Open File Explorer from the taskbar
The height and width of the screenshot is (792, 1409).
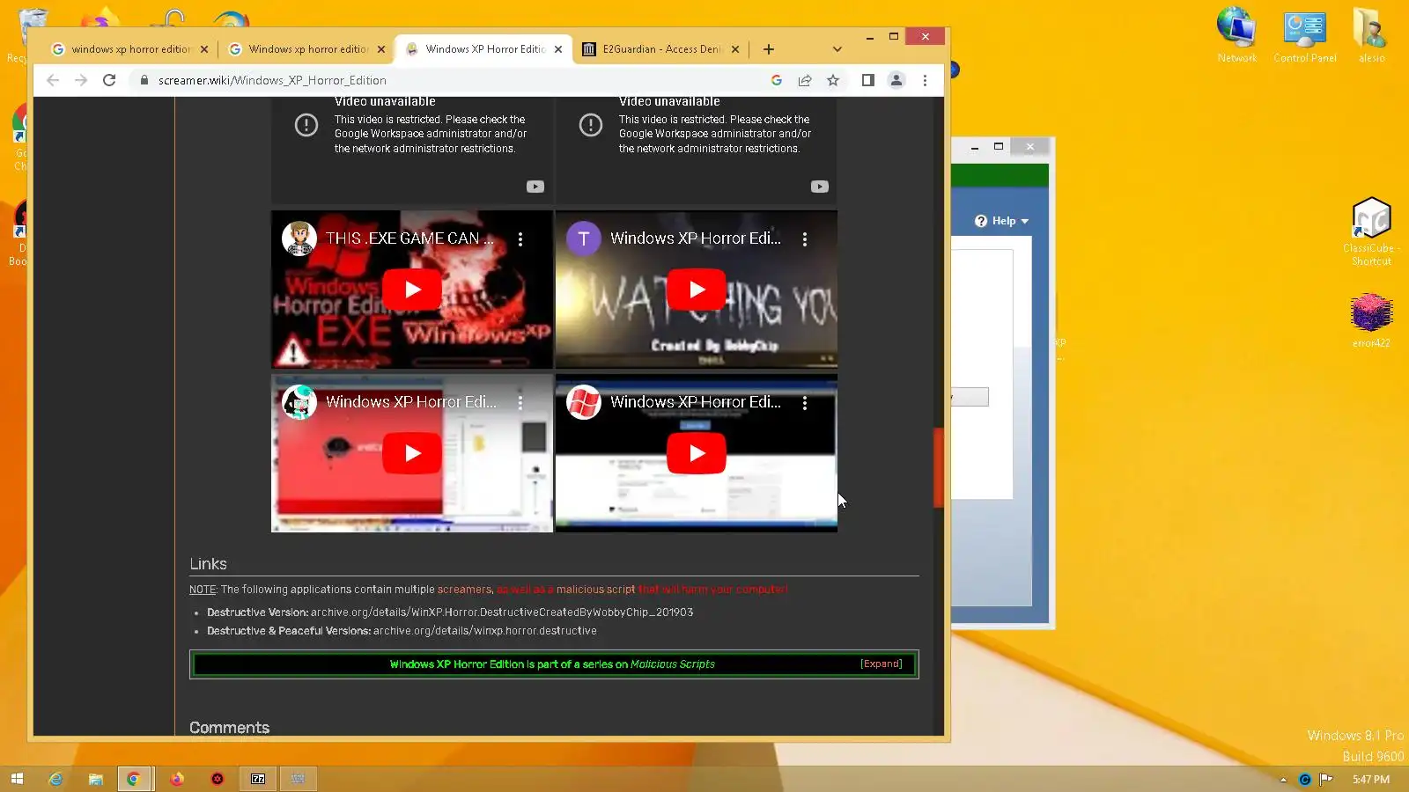(x=95, y=779)
